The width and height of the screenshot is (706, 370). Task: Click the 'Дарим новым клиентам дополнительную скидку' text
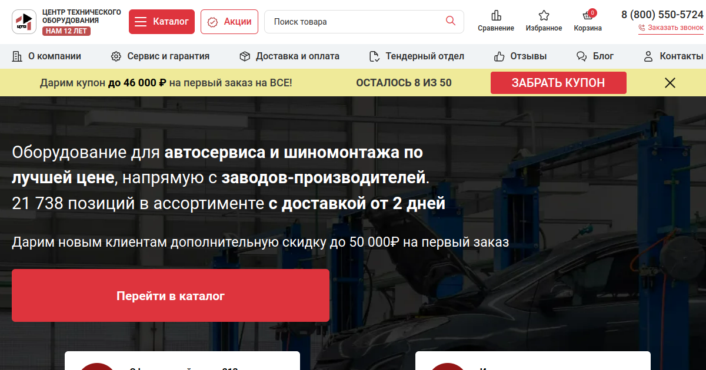tap(260, 242)
